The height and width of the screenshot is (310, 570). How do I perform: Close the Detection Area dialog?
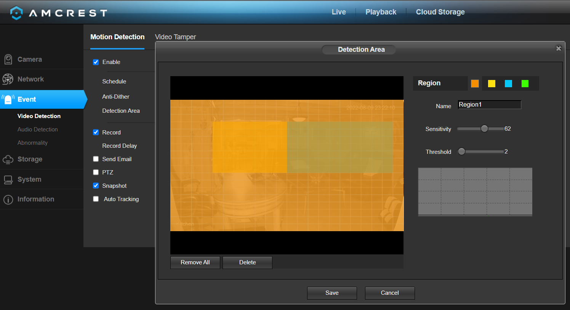point(559,48)
